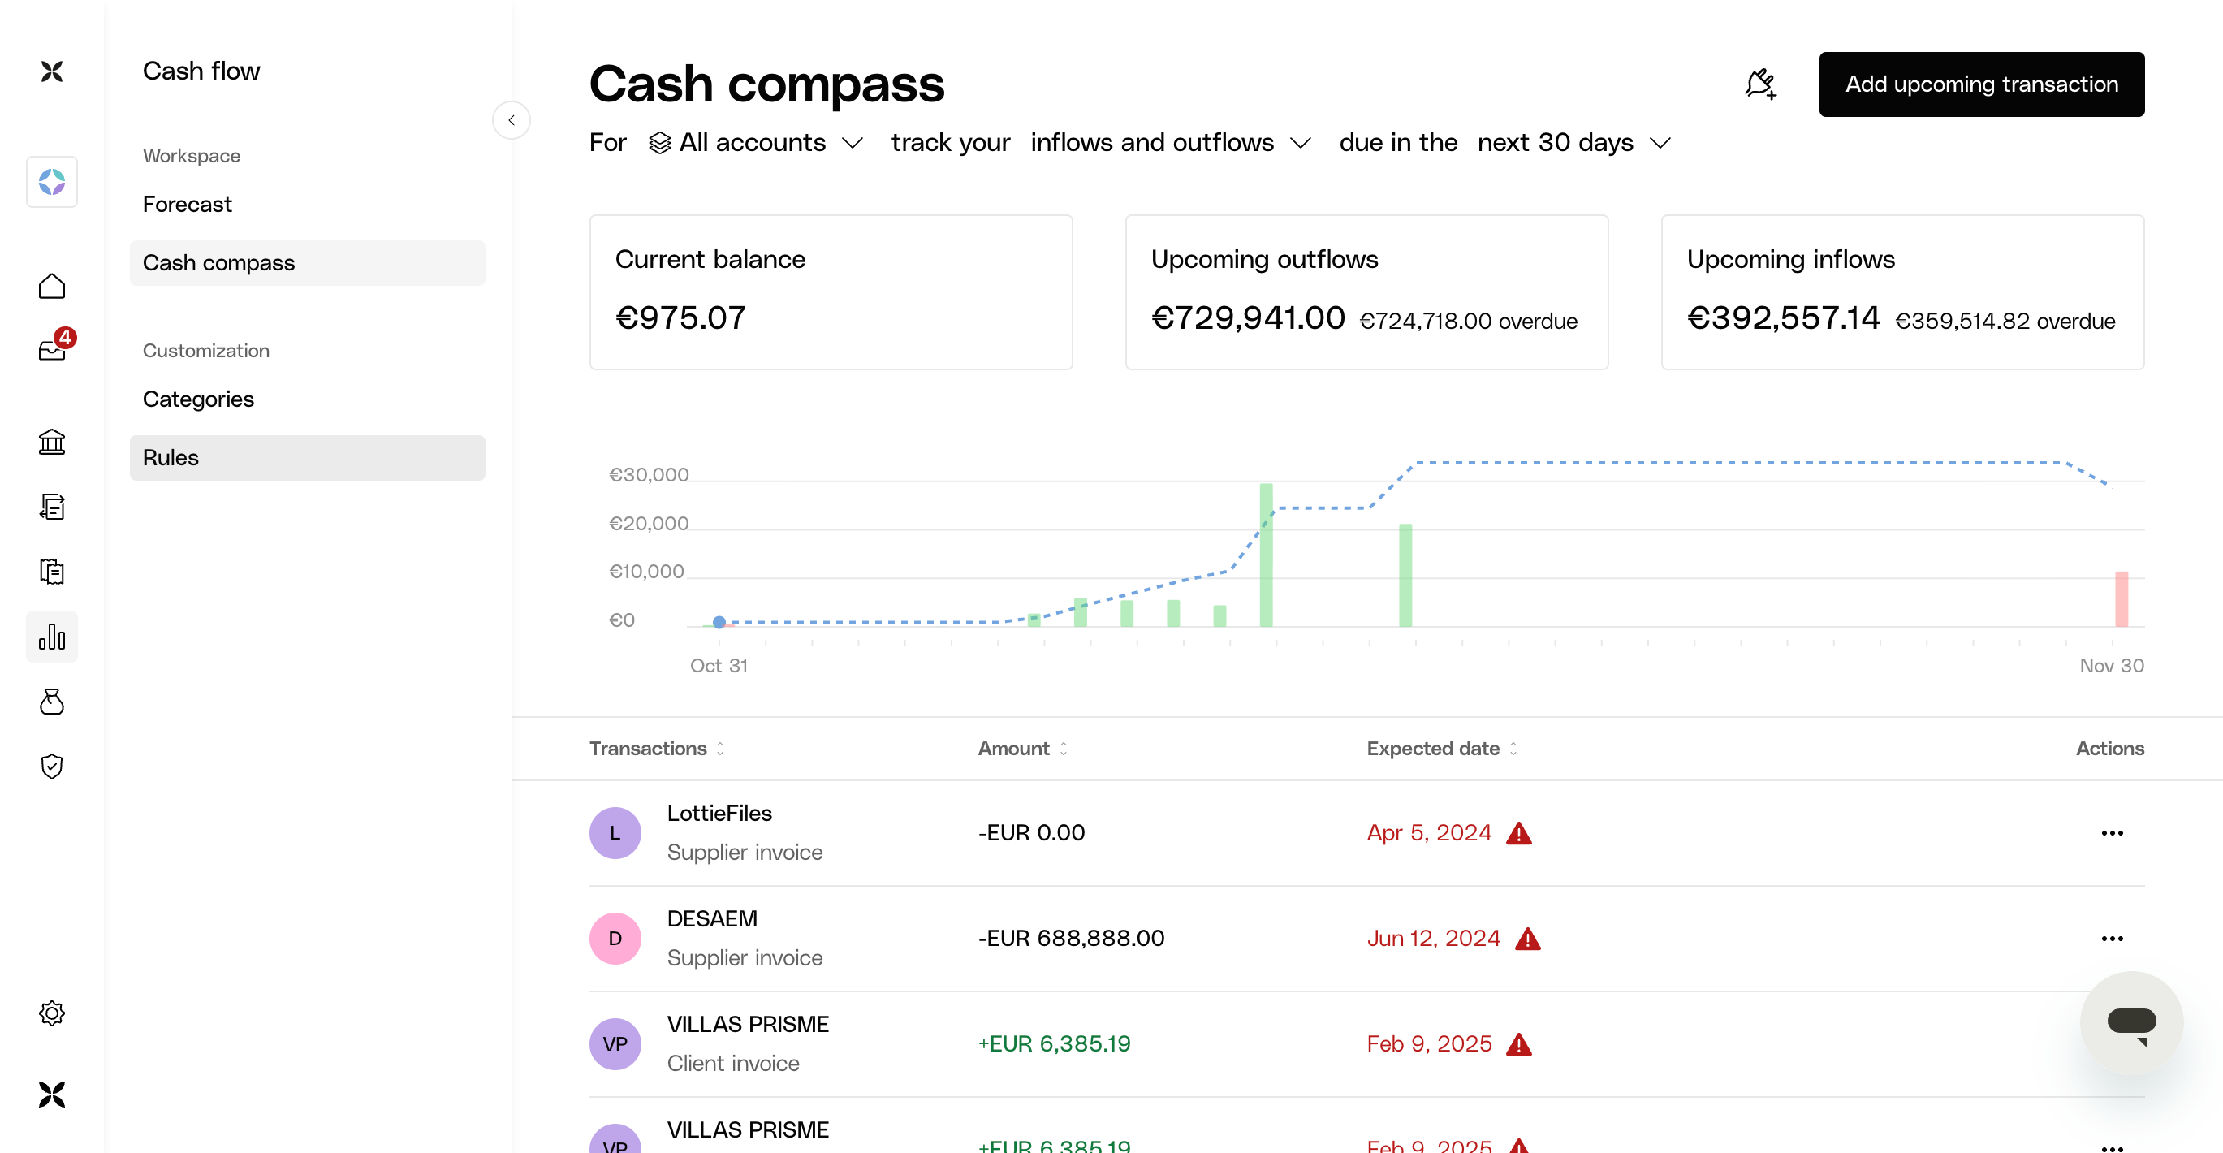Go to Forecast in the menu
2223x1153 pixels.
click(x=188, y=205)
